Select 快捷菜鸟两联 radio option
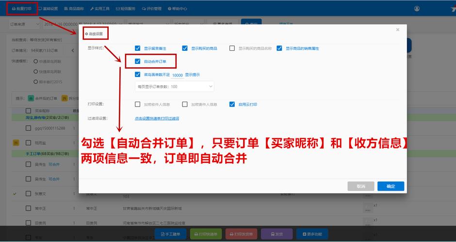Screen dimensions: 456x242 [x=35, y=71]
